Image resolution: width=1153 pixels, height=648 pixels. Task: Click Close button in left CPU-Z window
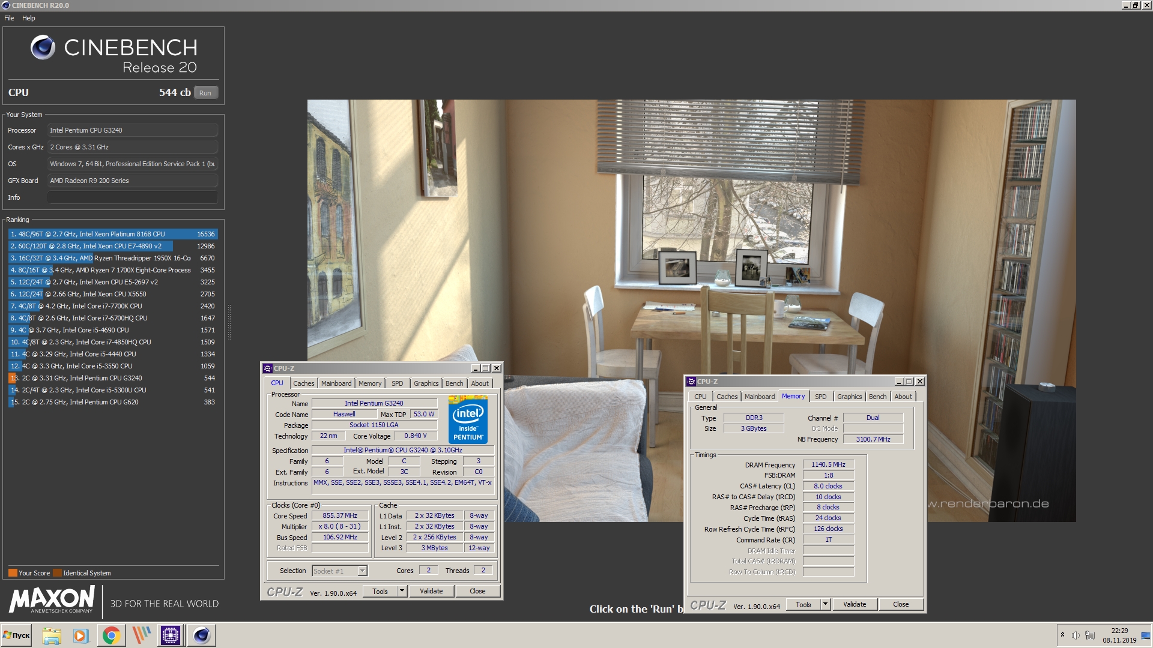(x=477, y=591)
